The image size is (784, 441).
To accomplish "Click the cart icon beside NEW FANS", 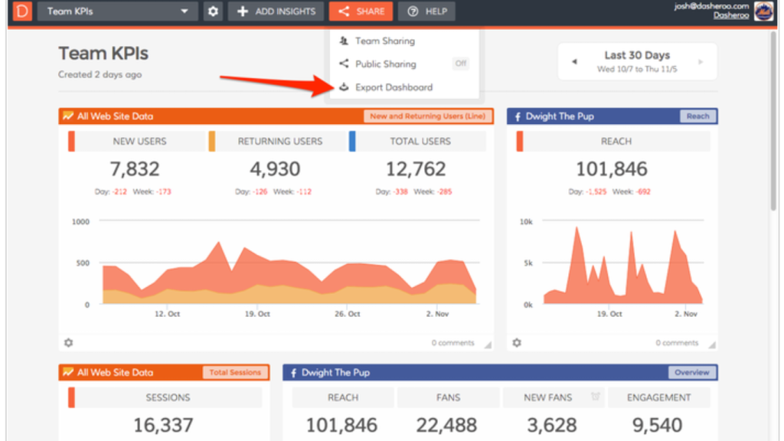I will [594, 397].
